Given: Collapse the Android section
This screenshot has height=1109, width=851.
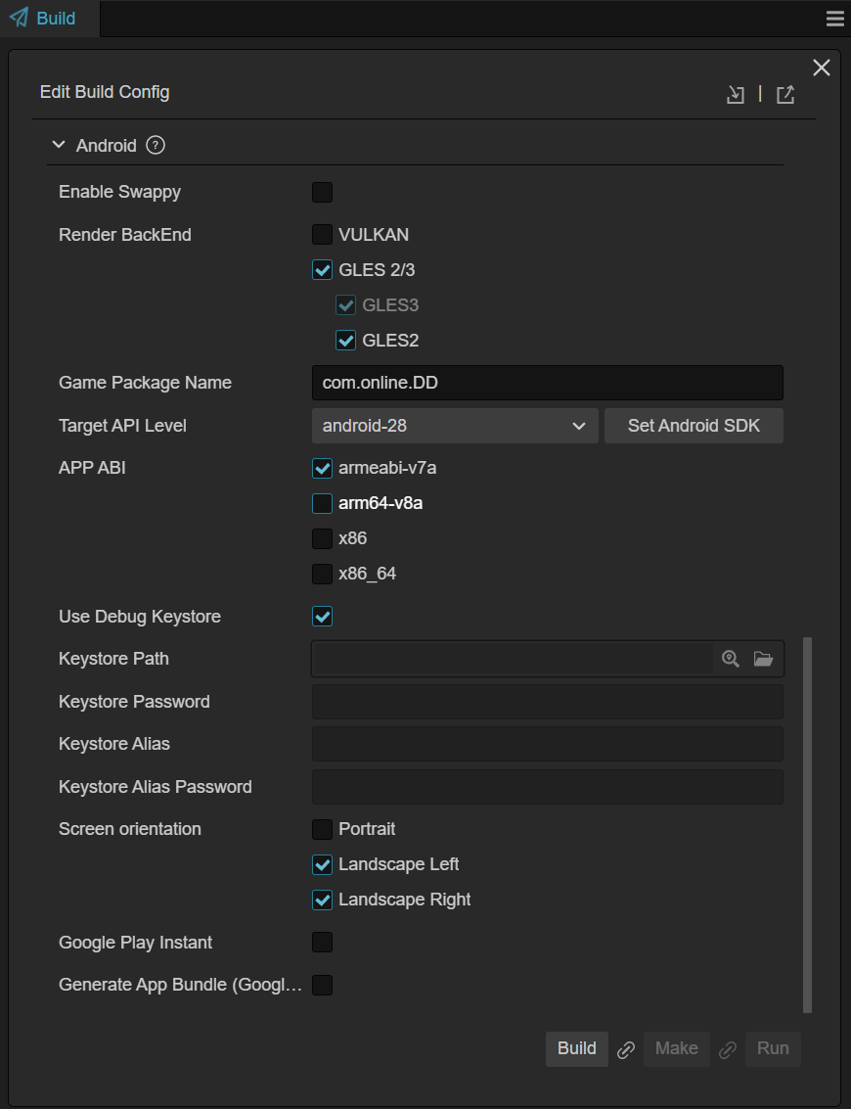Looking at the screenshot, I should pyautogui.click(x=59, y=145).
